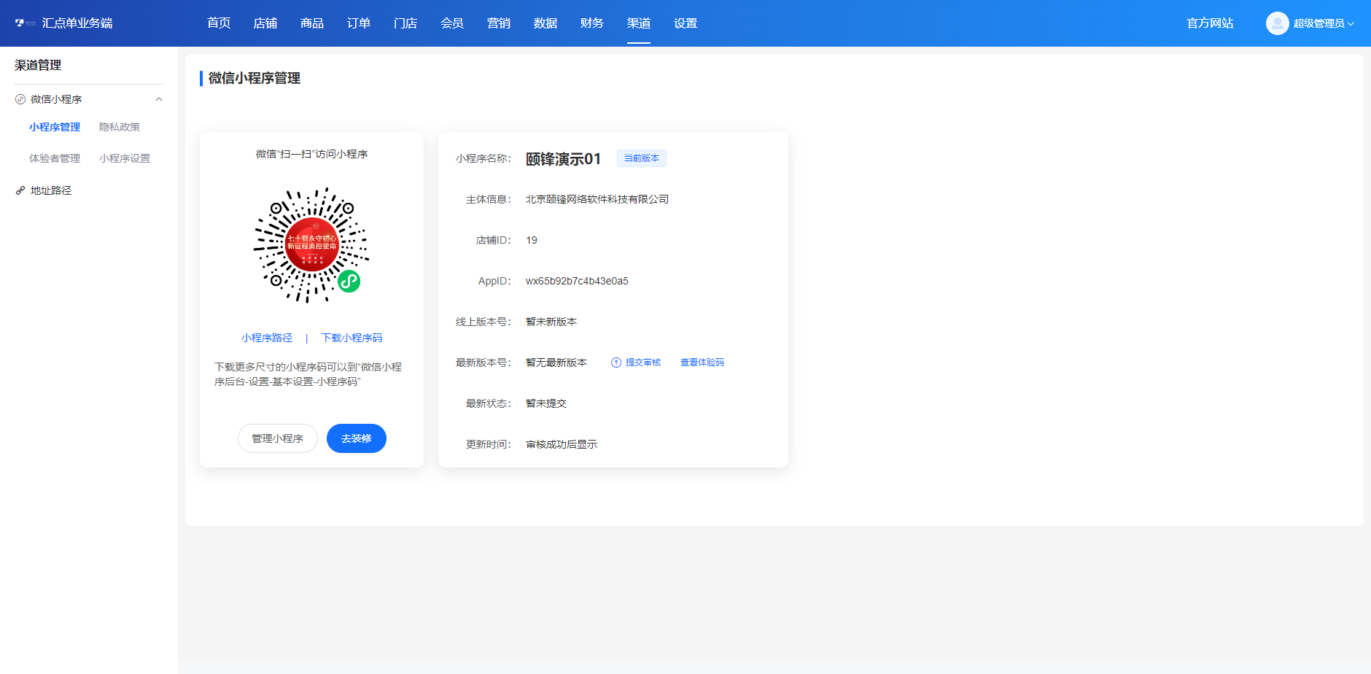Image resolution: width=1371 pixels, height=674 pixels.
Task: Click the 小程序管理 sidebar entry
Action: coord(54,126)
